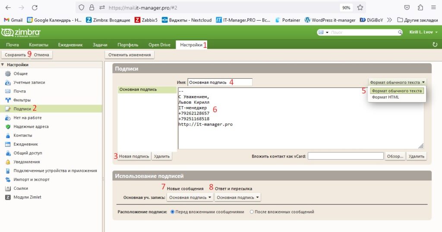The width and height of the screenshot is (442, 232).
Task: Open Kirill L. Lvov user menu
Action: coord(423,32)
